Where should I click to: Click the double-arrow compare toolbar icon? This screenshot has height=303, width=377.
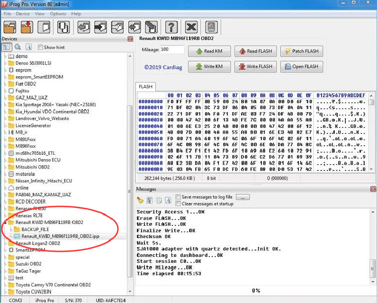[135, 27]
